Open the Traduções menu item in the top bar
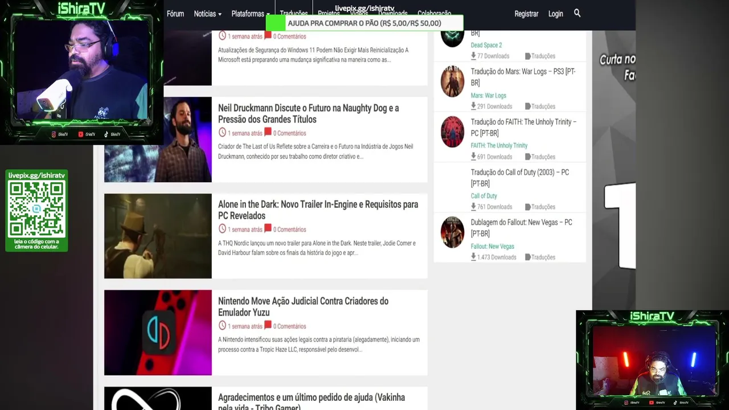The height and width of the screenshot is (410, 729). pos(293,14)
